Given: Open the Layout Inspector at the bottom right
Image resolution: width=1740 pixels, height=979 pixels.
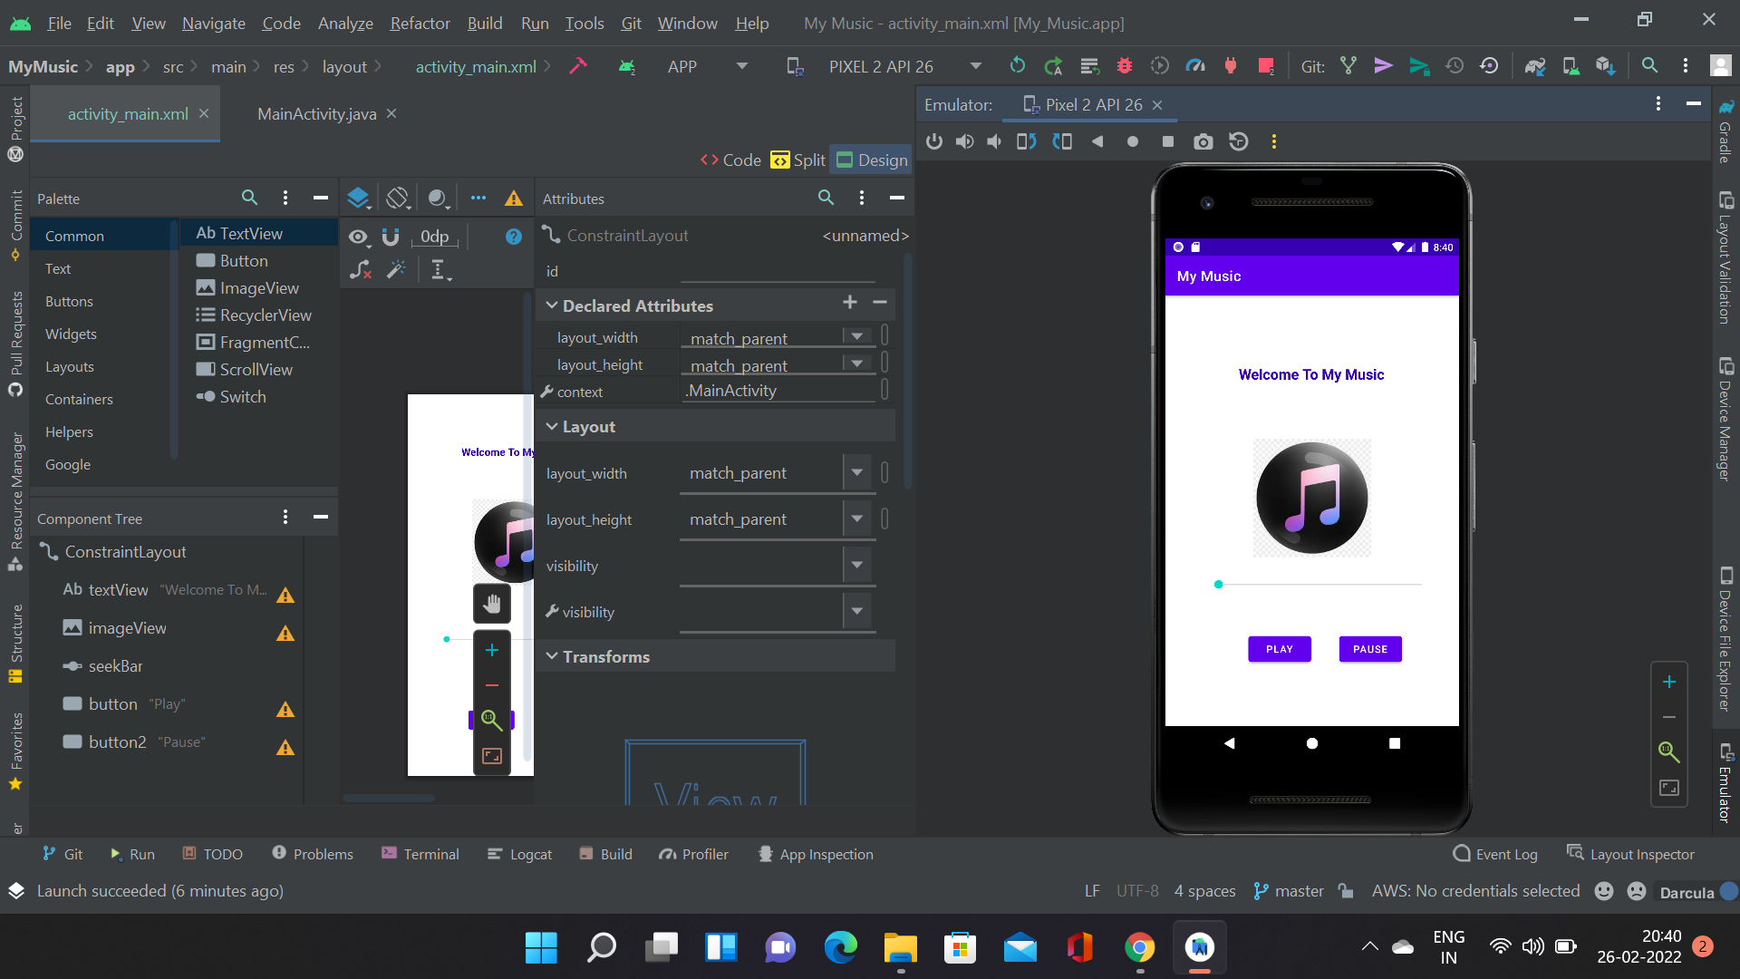Looking at the screenshot, I should (1640, 853).
